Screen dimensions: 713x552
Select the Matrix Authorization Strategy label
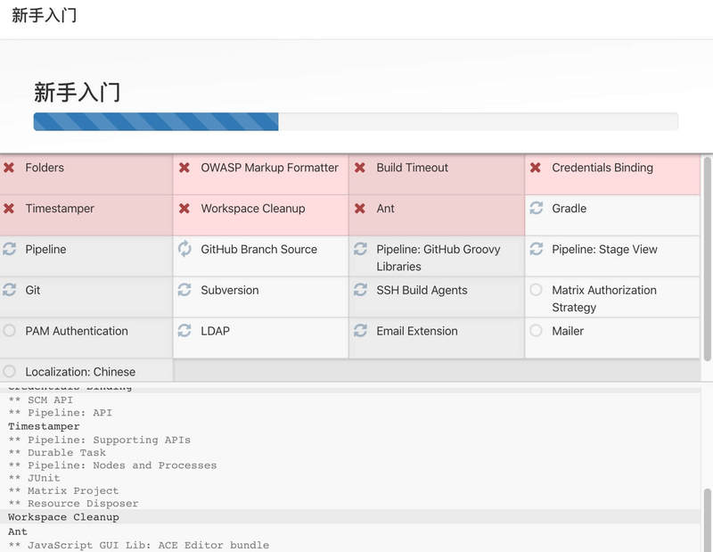pos(604,299)
